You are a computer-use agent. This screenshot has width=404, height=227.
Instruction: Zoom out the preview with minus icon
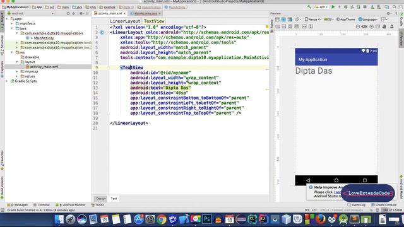358,26
